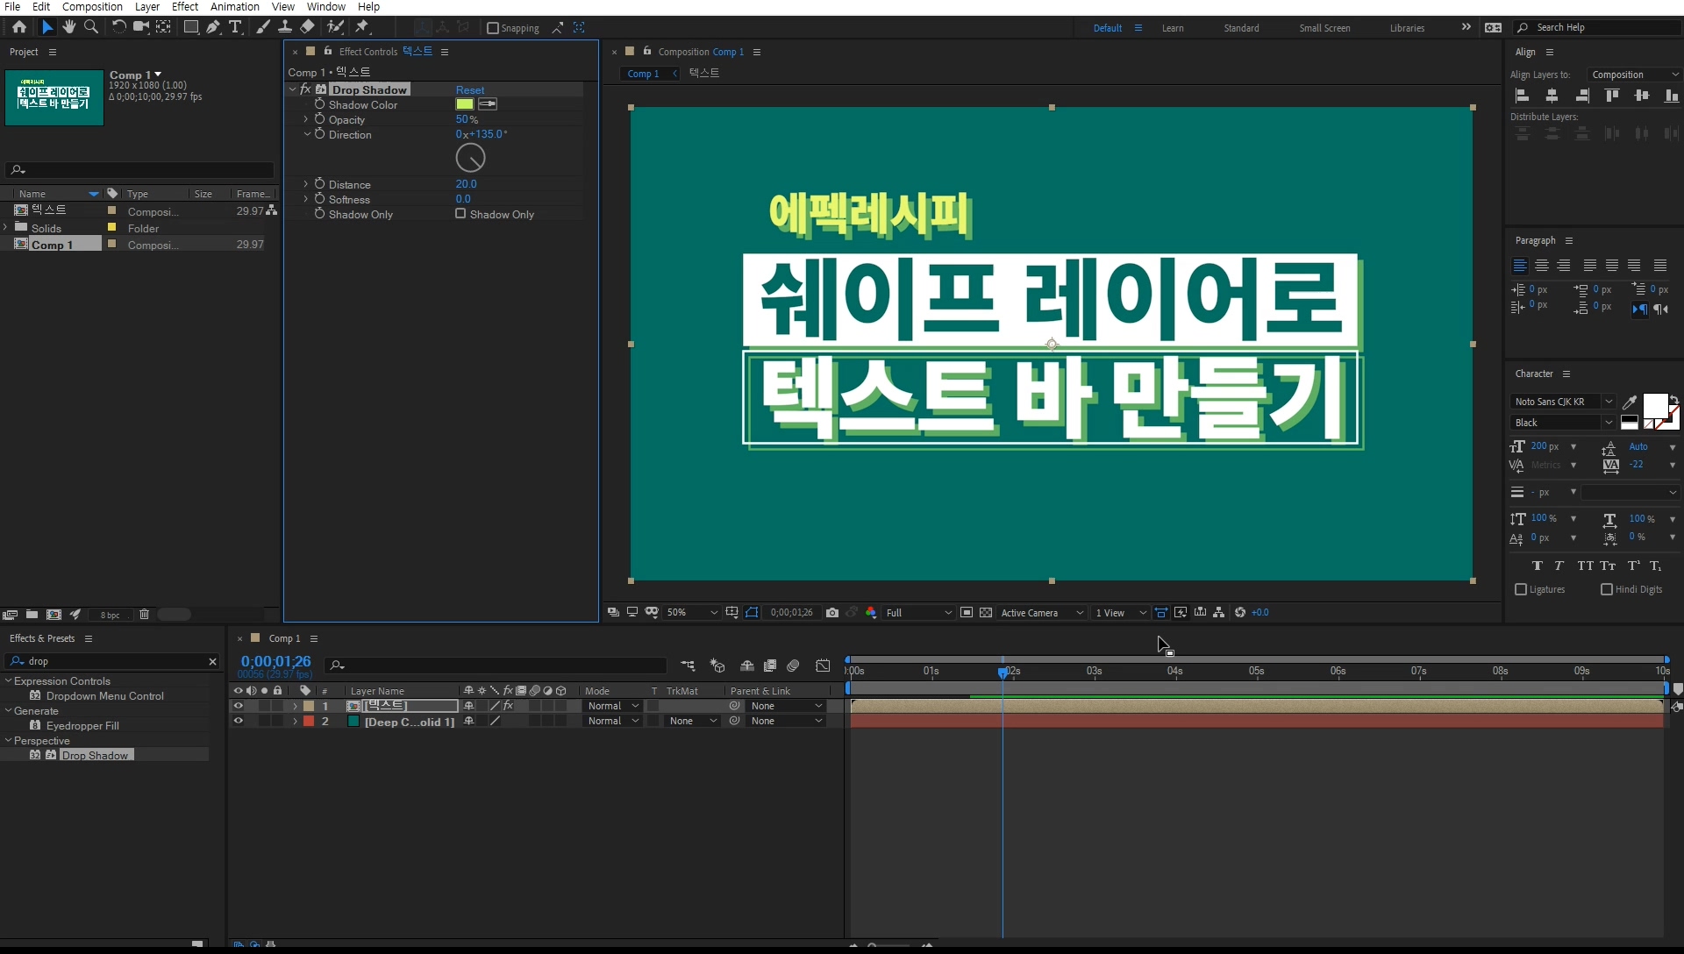The height and width of the screenshot is (954, 1684).
Task: Open the magnification 50% dropdown
Action: click(693, 613)
